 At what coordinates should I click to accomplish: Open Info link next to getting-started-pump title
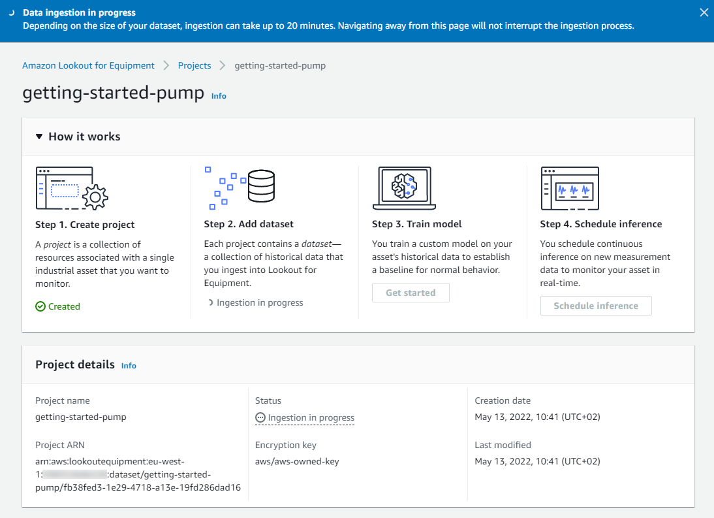click(x=219, y=95)
